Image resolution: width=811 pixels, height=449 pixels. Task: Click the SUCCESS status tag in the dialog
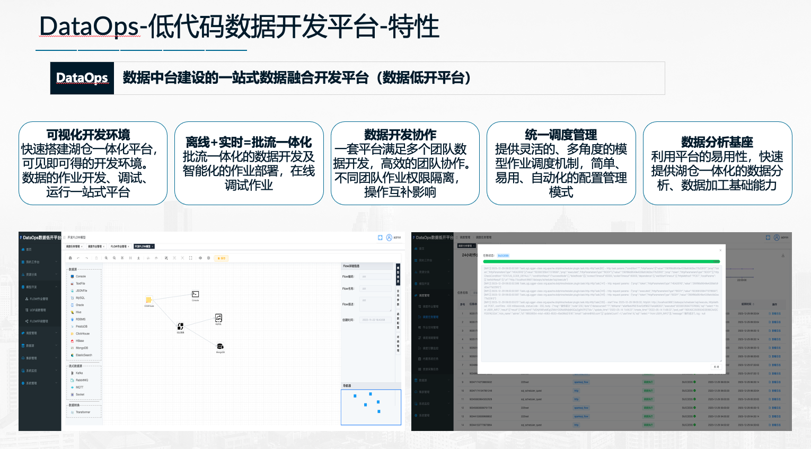tap(503, 256)
